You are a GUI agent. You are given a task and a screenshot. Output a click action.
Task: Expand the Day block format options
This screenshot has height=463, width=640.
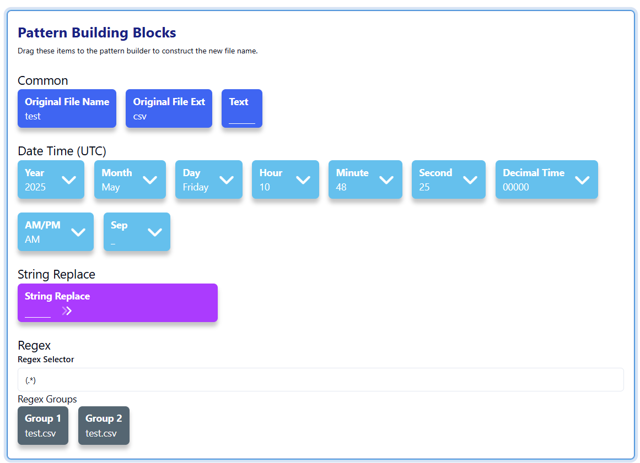point(227,180)
